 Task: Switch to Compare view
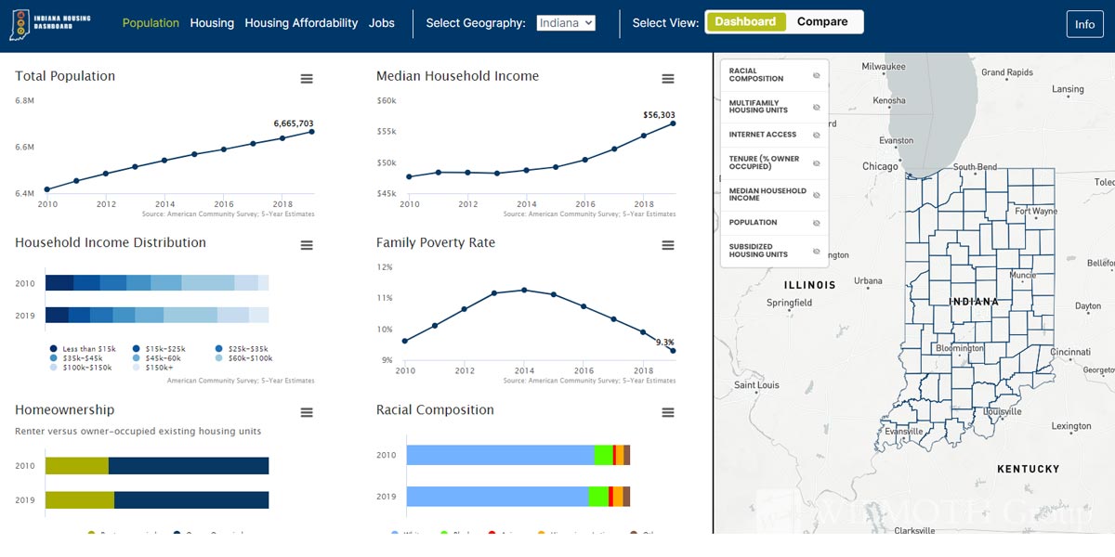click(822, 22)
